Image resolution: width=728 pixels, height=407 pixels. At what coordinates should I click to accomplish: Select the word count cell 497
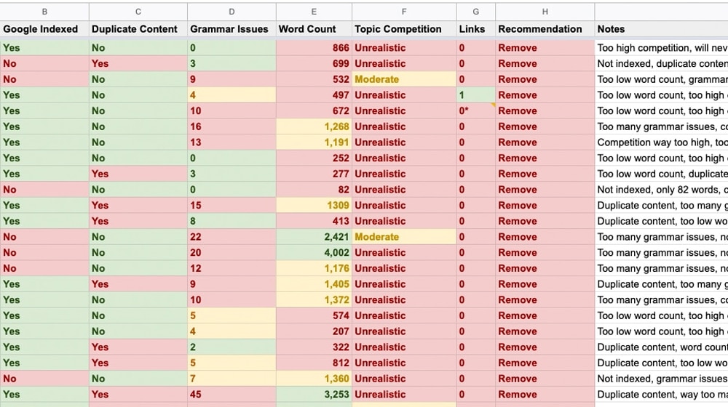314,95
